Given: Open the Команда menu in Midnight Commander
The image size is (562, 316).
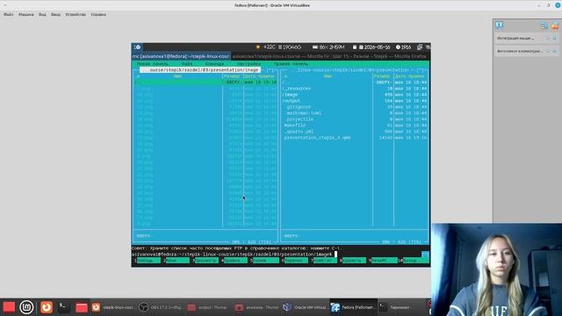Looking at the screenshot, I should (x=214, y=64).
